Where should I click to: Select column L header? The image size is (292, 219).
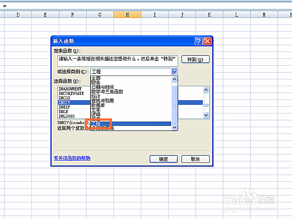[x=237, y=15]
